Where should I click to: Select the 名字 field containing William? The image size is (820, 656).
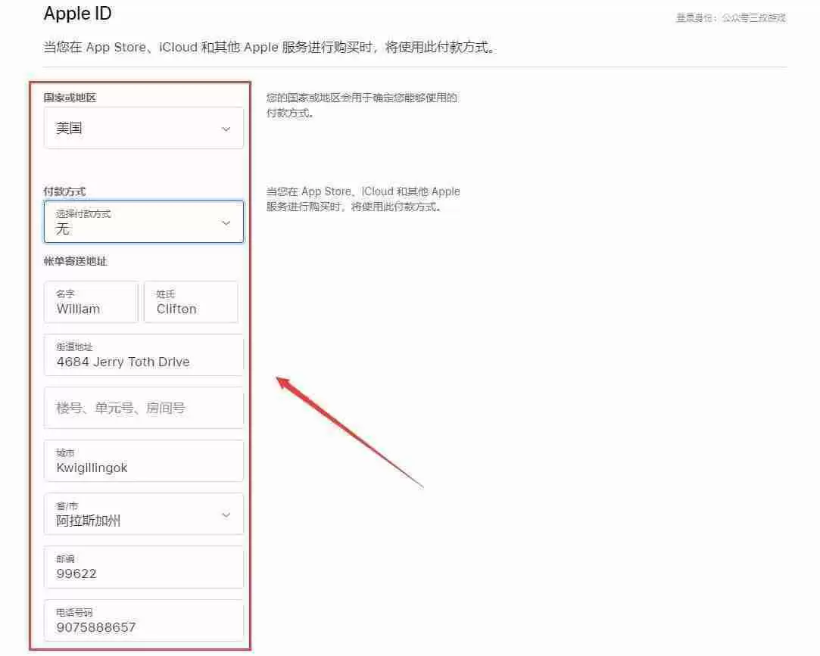[90, 302]
